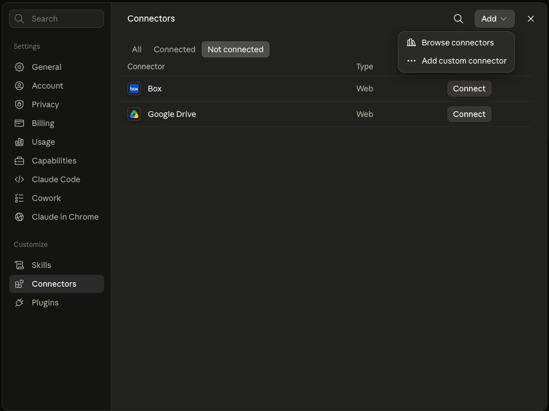549x411 pixels.
Task: Search connectors with the header magnifier icon
Action: coord(458,19)
